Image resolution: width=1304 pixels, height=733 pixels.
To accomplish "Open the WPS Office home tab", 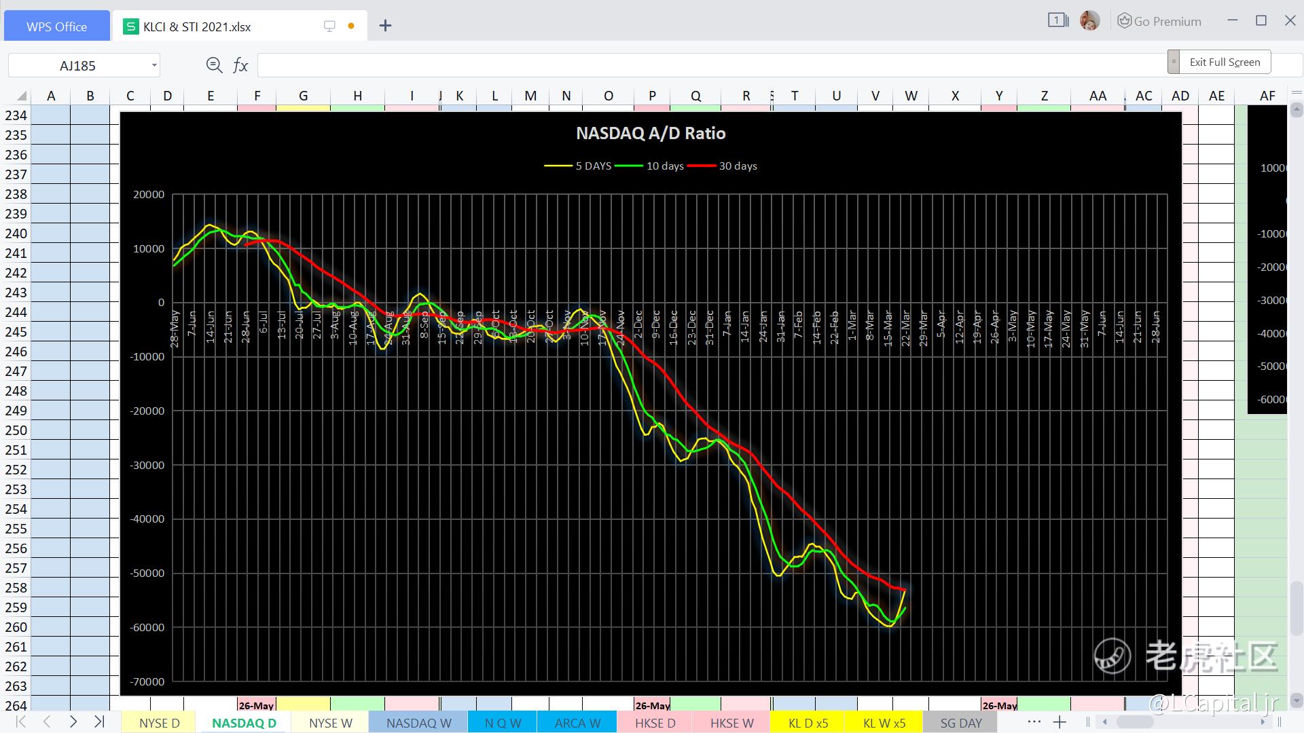I will [x=56, y=26].
